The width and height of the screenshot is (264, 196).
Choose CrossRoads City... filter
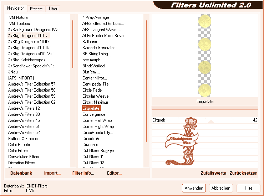coord(98,133)
